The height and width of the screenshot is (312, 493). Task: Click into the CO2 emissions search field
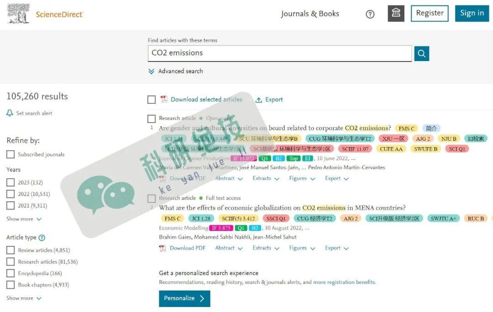pyautogui.click(x=279, y=53)
